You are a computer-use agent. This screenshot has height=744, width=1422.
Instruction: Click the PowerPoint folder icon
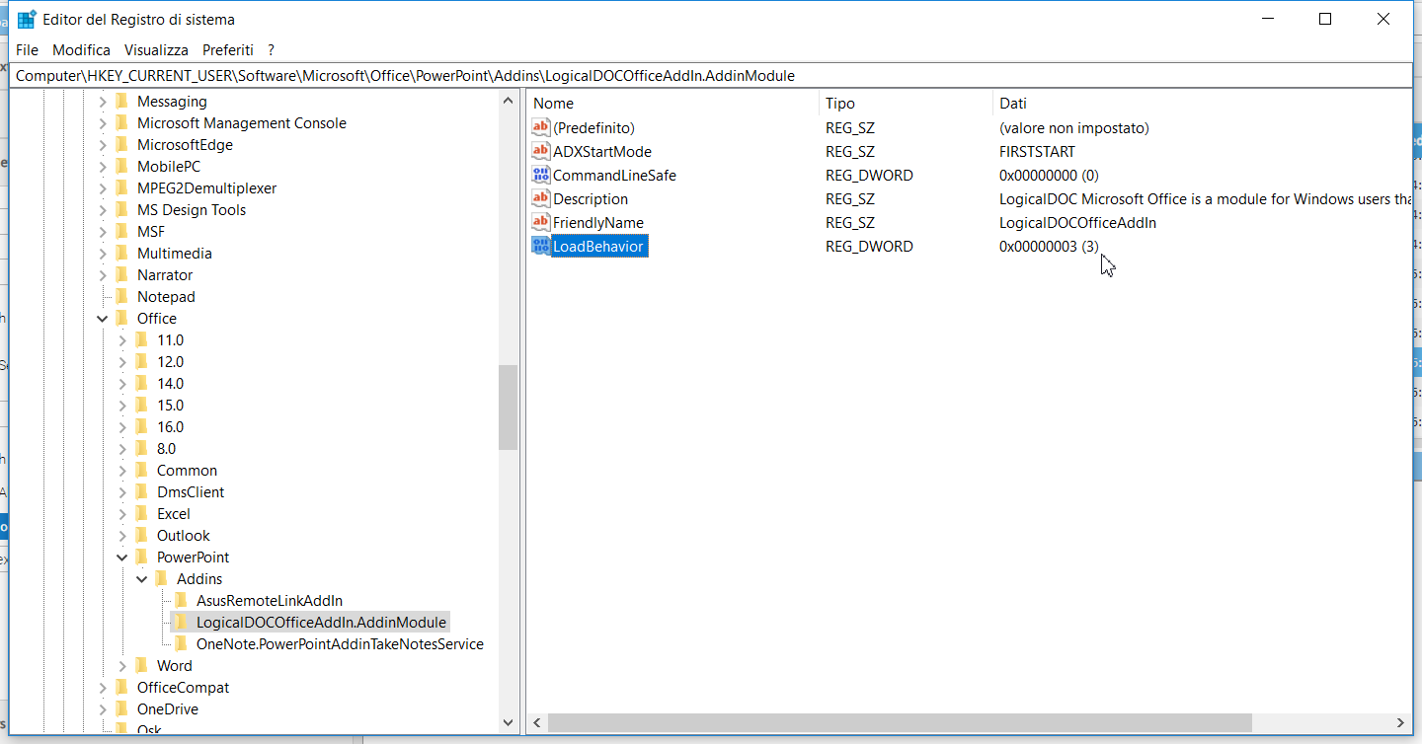point(142,557)
